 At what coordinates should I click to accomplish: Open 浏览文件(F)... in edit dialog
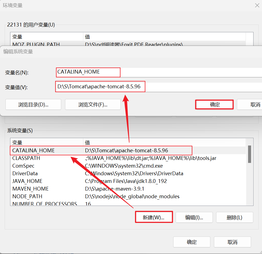93,104
